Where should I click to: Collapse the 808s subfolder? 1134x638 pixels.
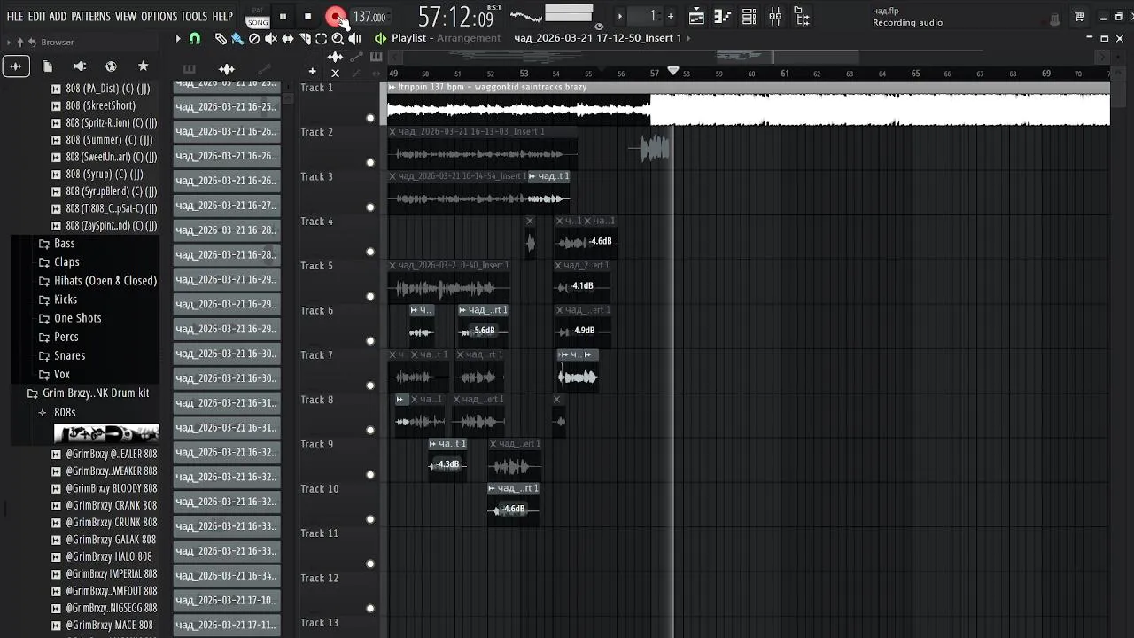pos(64,412)
